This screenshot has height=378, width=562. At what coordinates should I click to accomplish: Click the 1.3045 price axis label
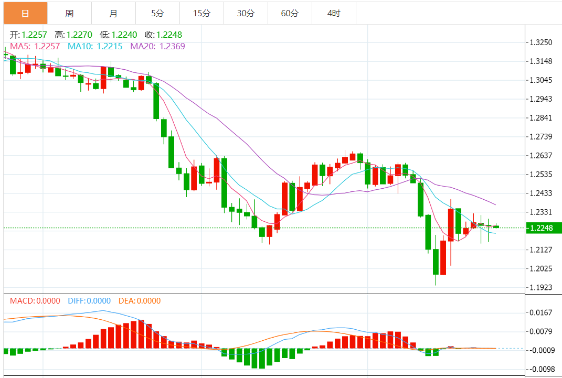point(541,80)
